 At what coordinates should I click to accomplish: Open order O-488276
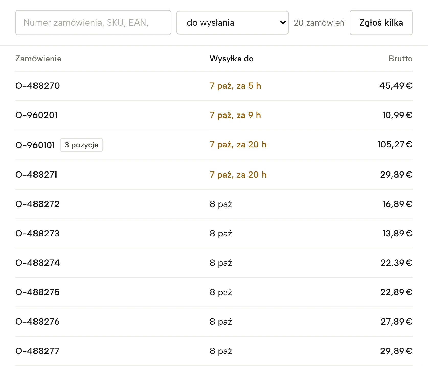[38, 322]
